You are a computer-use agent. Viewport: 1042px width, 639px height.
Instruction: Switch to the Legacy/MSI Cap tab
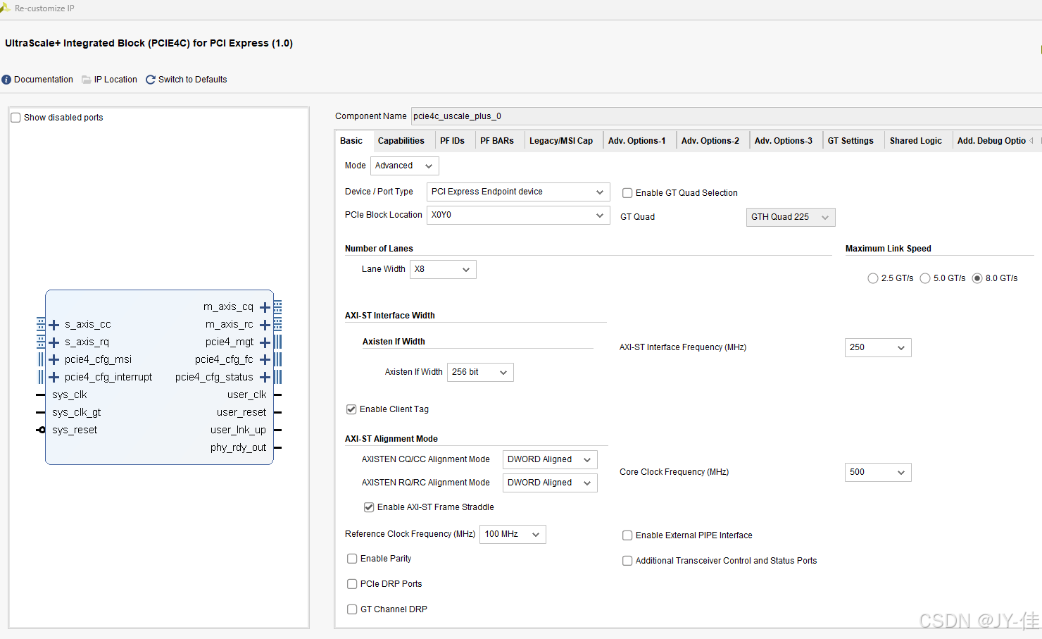point(561,141)
